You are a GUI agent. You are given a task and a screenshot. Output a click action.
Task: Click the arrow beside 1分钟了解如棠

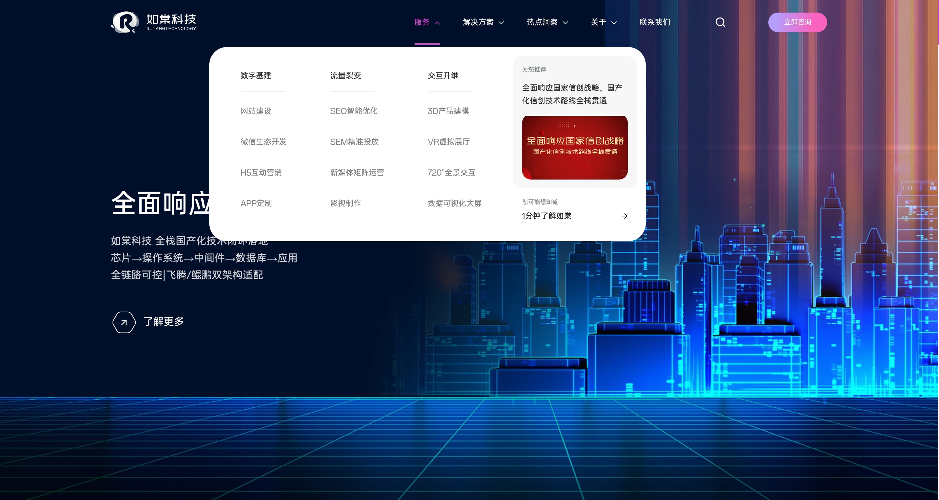pos(625,216)
